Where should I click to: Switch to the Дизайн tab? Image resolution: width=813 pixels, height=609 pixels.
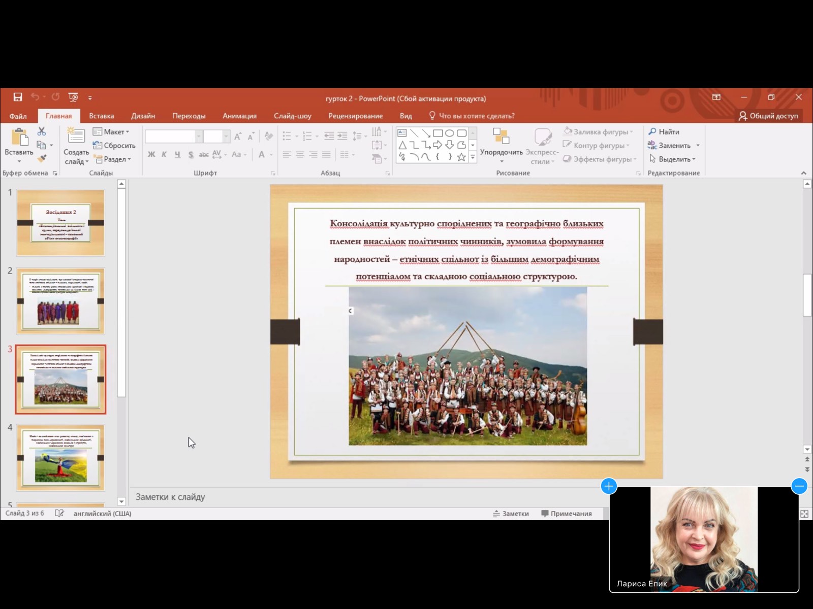(143, 116)
